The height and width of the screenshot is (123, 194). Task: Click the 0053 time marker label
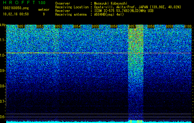pyautogui.click(x=58, y=26)
